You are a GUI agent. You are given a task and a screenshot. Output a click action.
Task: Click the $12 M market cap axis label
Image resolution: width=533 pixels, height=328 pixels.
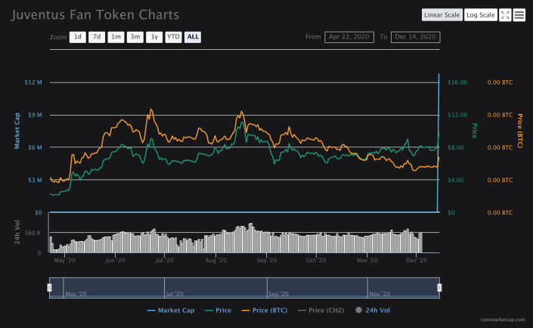pyautogui.click(x=33, y=82)
